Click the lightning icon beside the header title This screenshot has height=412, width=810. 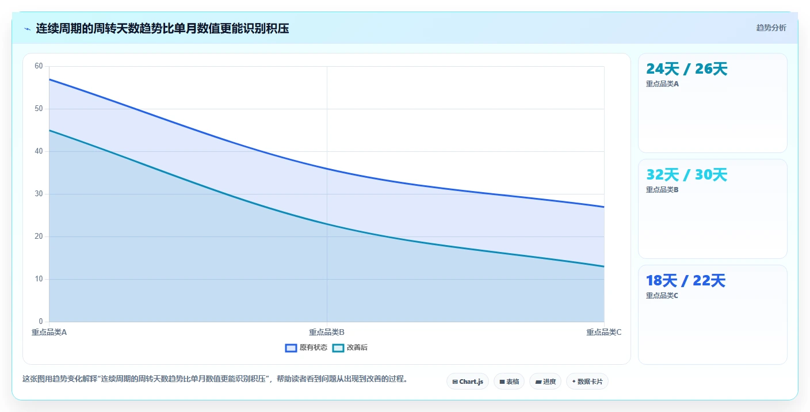(x=27, y=29)
